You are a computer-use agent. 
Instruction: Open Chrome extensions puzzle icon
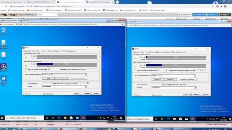[x=221, y=6]
